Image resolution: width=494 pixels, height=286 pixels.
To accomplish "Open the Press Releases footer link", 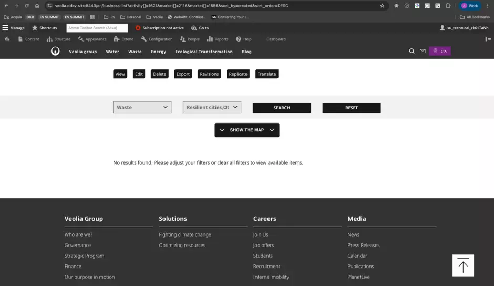I will tap(364, 245).
